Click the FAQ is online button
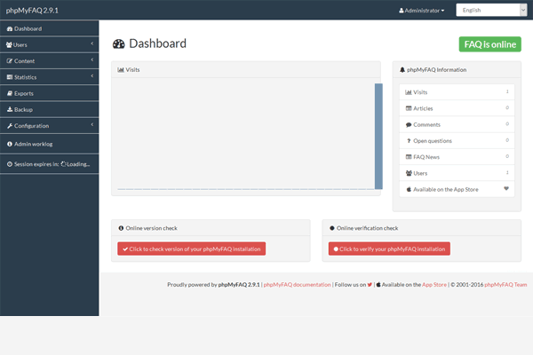This screenshot has height=355, width=533. click(489, 44)
